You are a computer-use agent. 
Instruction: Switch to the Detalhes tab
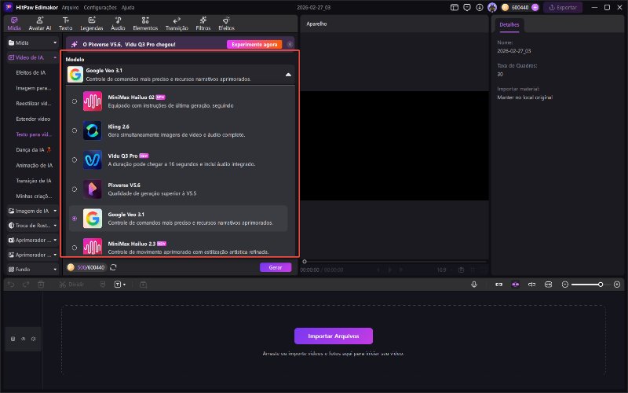(x=509, y=24)
